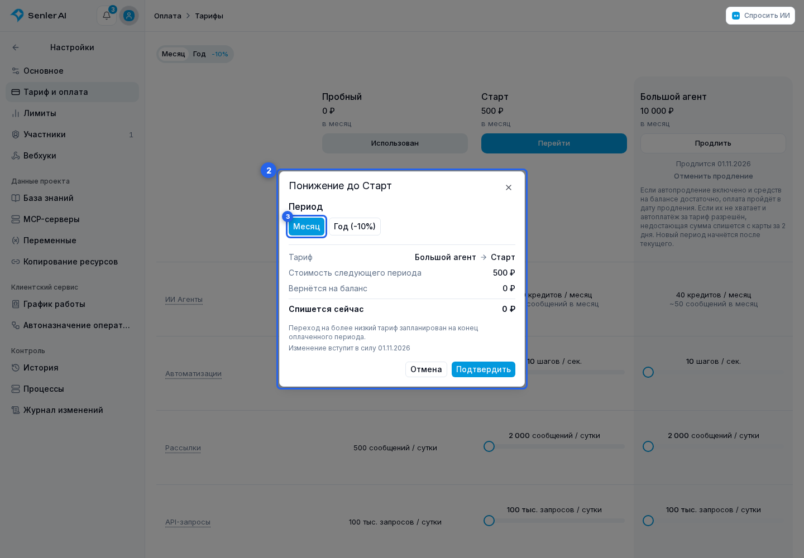Open the notifications bell icon
This screenshot has height=558, width=804.
107,16
